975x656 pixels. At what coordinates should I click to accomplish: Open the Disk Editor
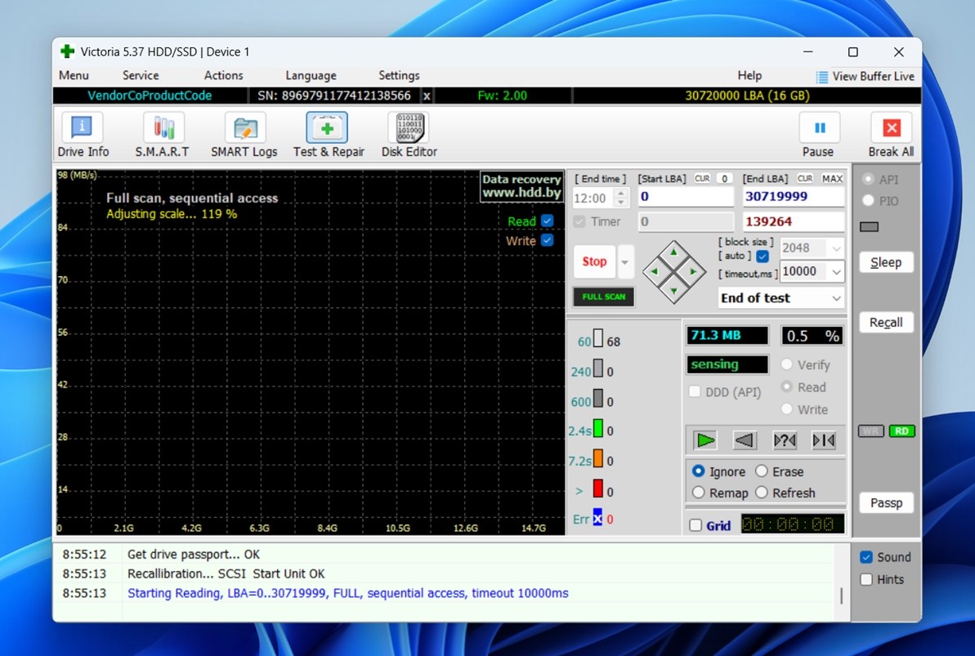tap(409, 130)
